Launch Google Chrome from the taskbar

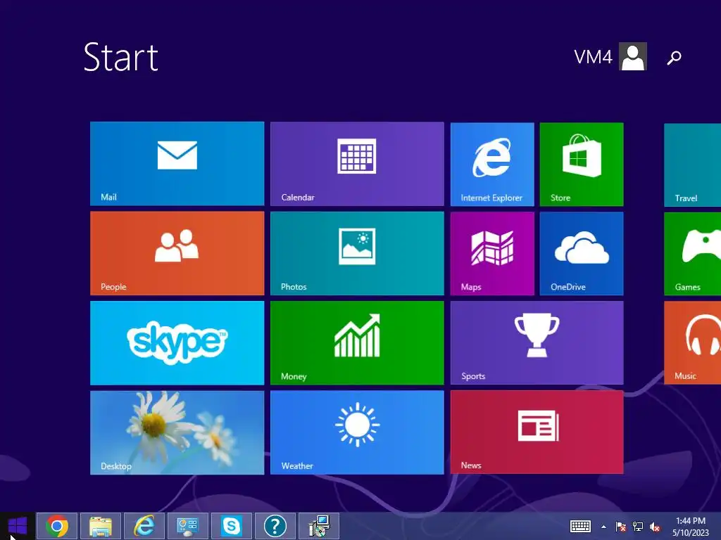point(57,526)
